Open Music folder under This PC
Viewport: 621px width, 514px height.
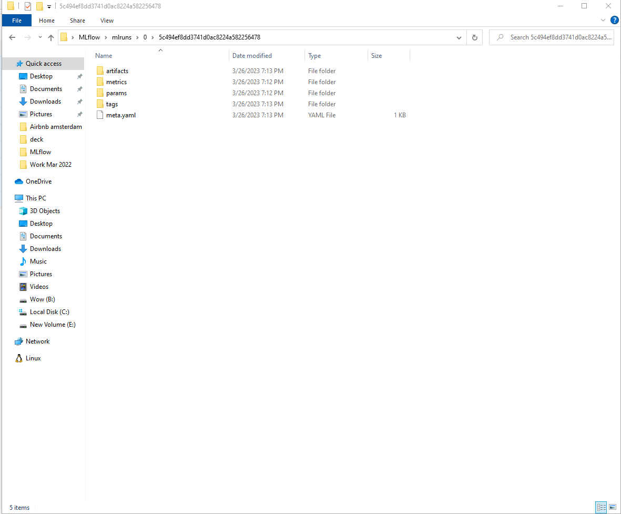pos(38,261)
